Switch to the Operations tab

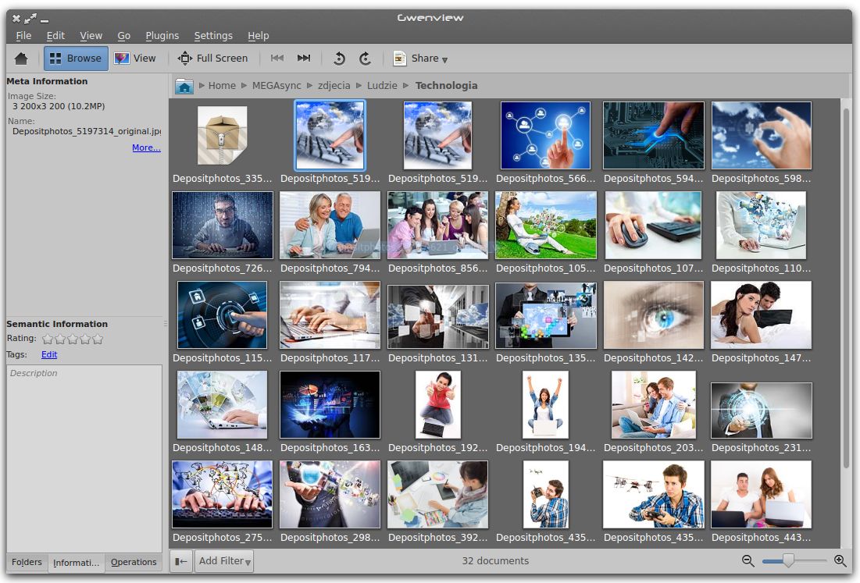click(x=134, y=562)
